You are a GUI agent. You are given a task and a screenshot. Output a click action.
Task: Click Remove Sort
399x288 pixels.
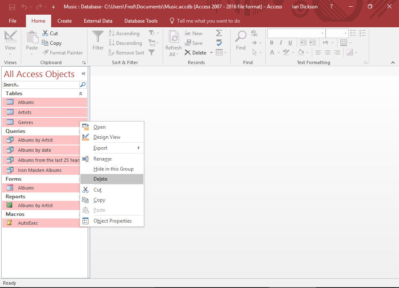pyautogui.click(x=126, y=53)
